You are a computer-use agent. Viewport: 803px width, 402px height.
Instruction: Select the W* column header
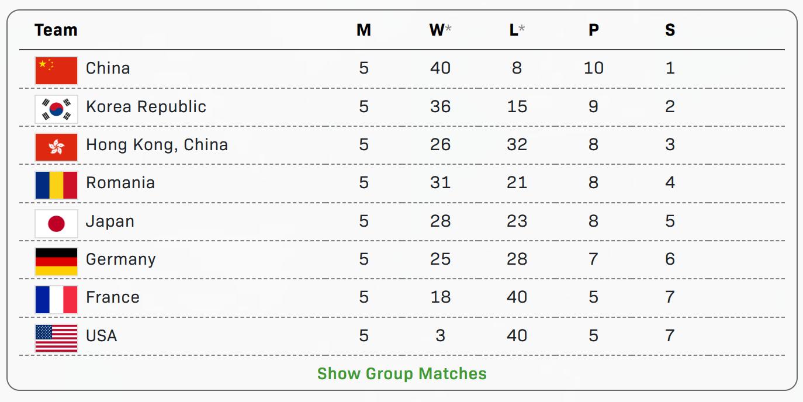(439, 30)
